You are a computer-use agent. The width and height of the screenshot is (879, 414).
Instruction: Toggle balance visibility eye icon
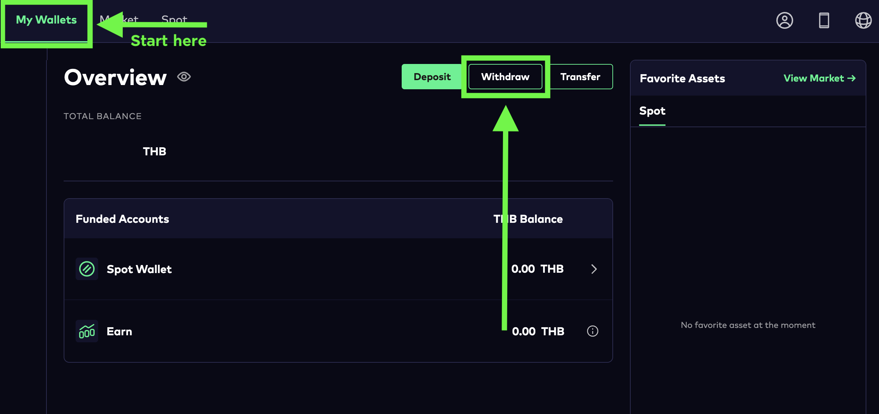point(184,77)
